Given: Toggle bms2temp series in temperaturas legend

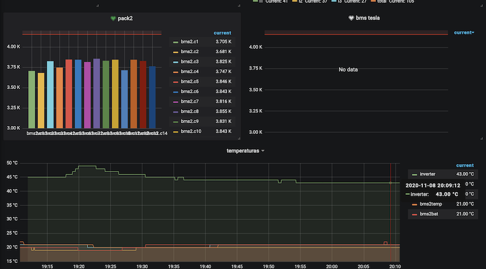Looking at the screenshot, I should point(431,204).
